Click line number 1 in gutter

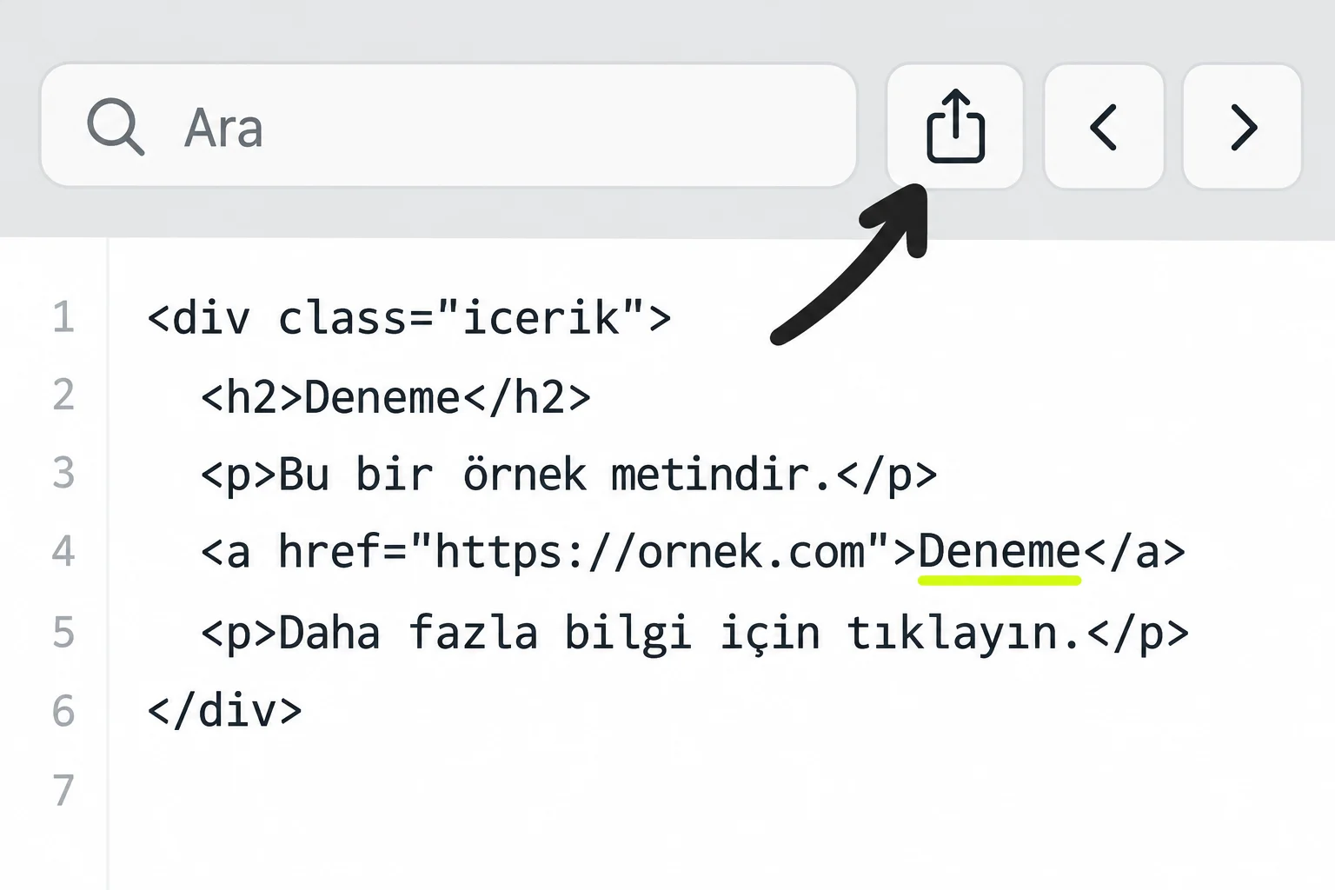pyautogui.click(x=63, y=317)
